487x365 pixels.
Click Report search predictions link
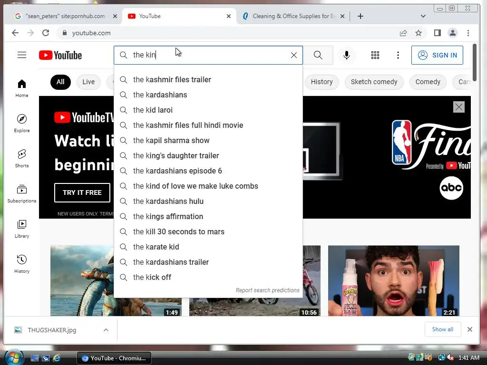tap(267, 290)
